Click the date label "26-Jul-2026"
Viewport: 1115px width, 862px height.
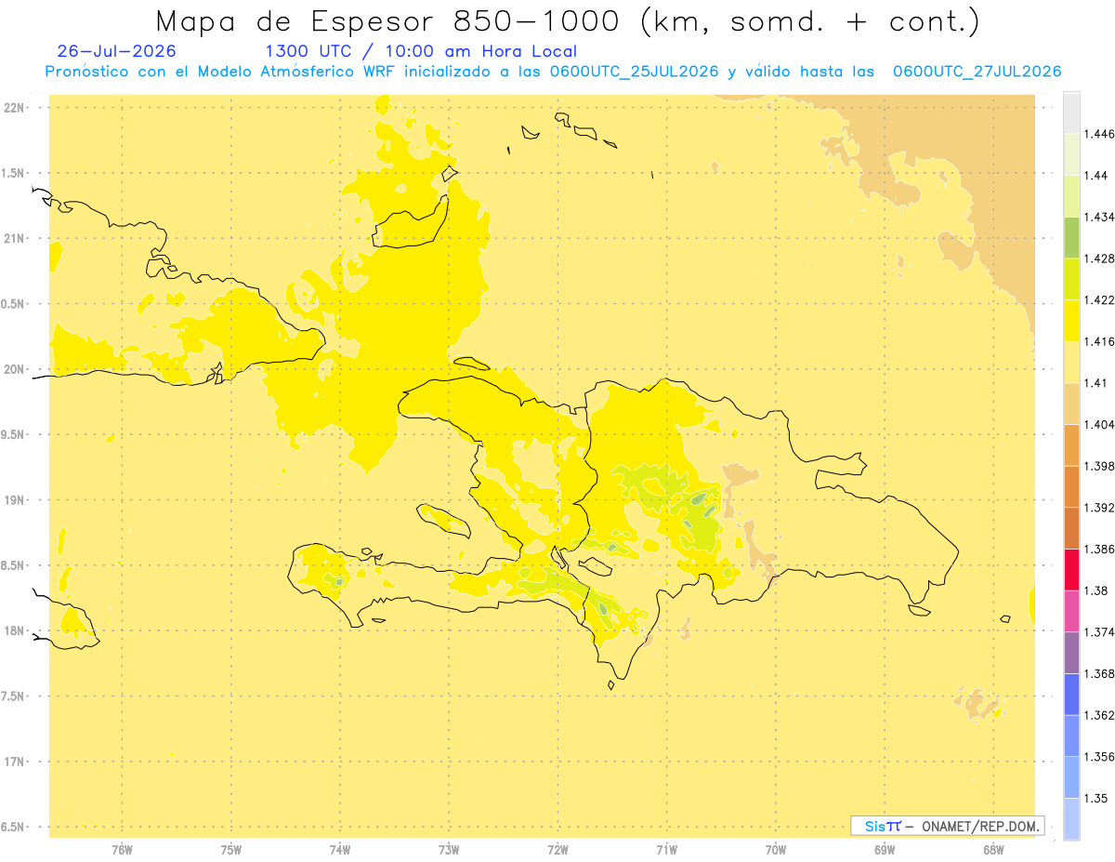(x=116, y=51)
